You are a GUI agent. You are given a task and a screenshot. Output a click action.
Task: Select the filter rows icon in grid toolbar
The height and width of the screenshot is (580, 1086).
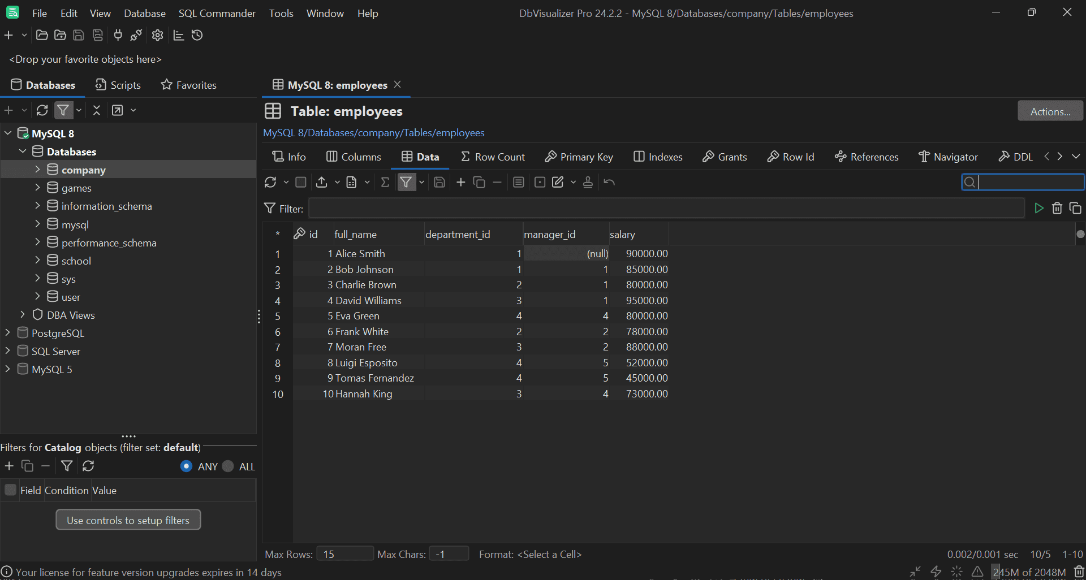[407, 182]
